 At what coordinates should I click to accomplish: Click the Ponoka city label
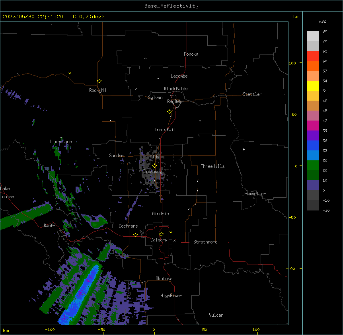pyautogui.click(x=191, y=54)
